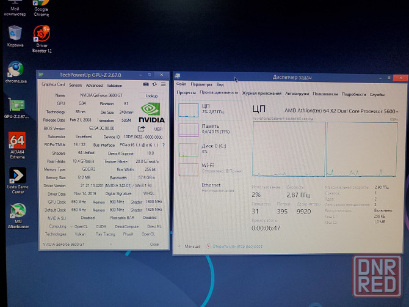Select Wi-Fi performance item in sidebar

pos(210,169)
